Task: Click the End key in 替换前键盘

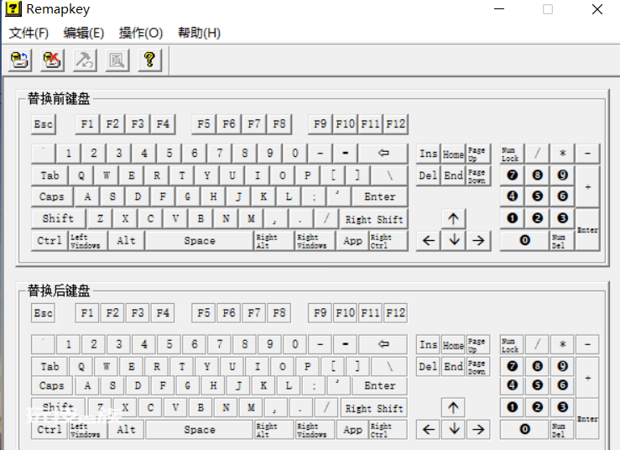Action: click(x=454, y=175)
